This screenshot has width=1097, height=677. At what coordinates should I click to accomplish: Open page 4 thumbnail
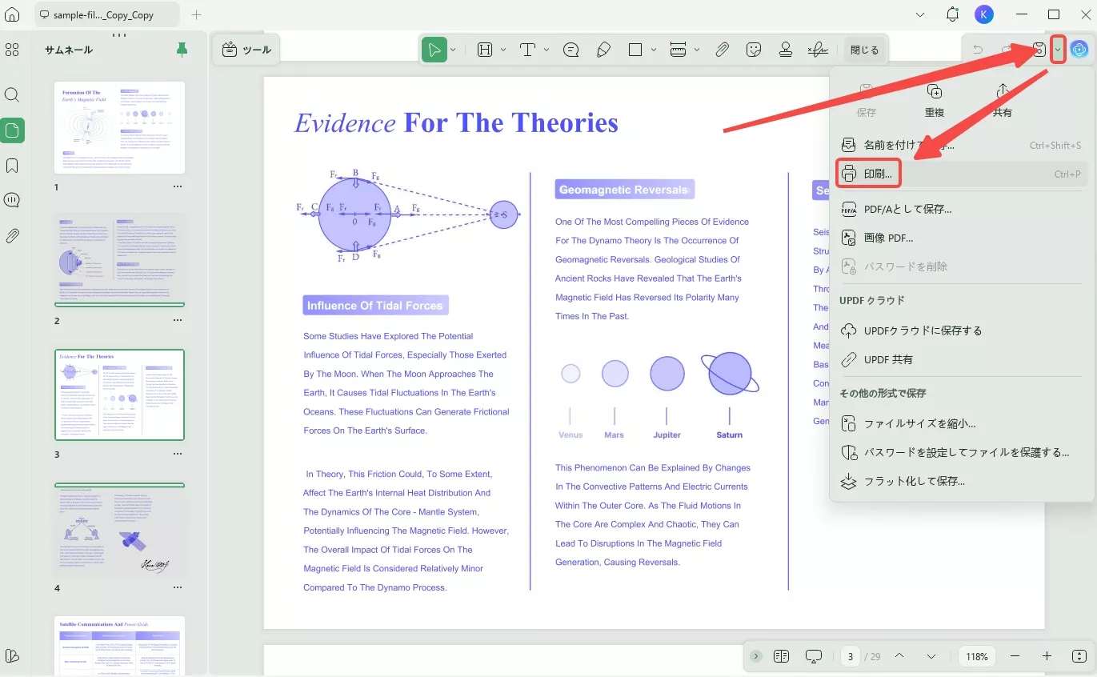(x=119, y=531)
